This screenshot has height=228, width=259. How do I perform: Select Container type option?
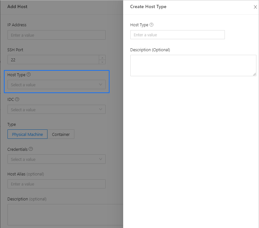[61, 134]
